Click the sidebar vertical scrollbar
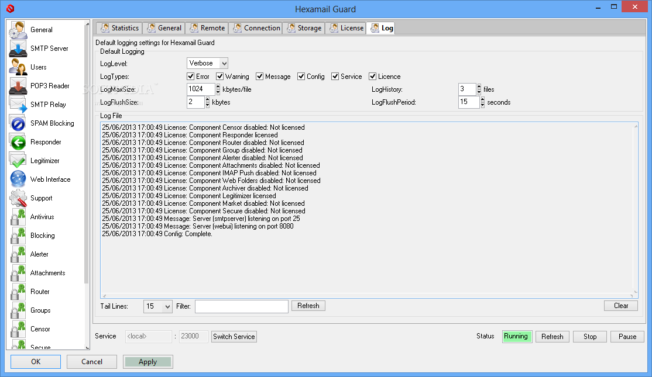The height and width of the screenshot is (377, 652). click(x=87, y=185)
